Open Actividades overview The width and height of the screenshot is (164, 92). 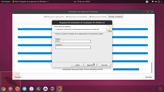pyautogui.click(x=6, y=2)
